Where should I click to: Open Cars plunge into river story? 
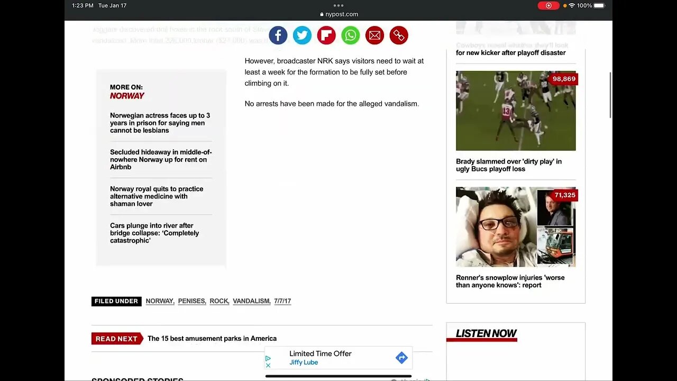point(154,233)
